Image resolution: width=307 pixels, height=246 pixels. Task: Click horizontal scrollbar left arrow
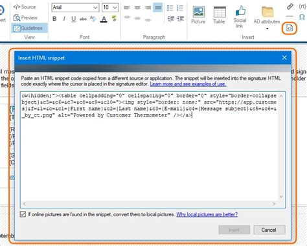tap(25, 204)
